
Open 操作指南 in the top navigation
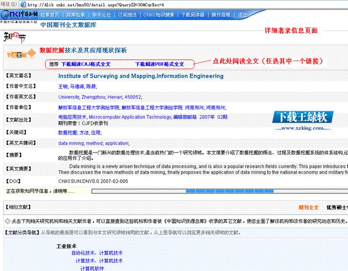[221, 15]
